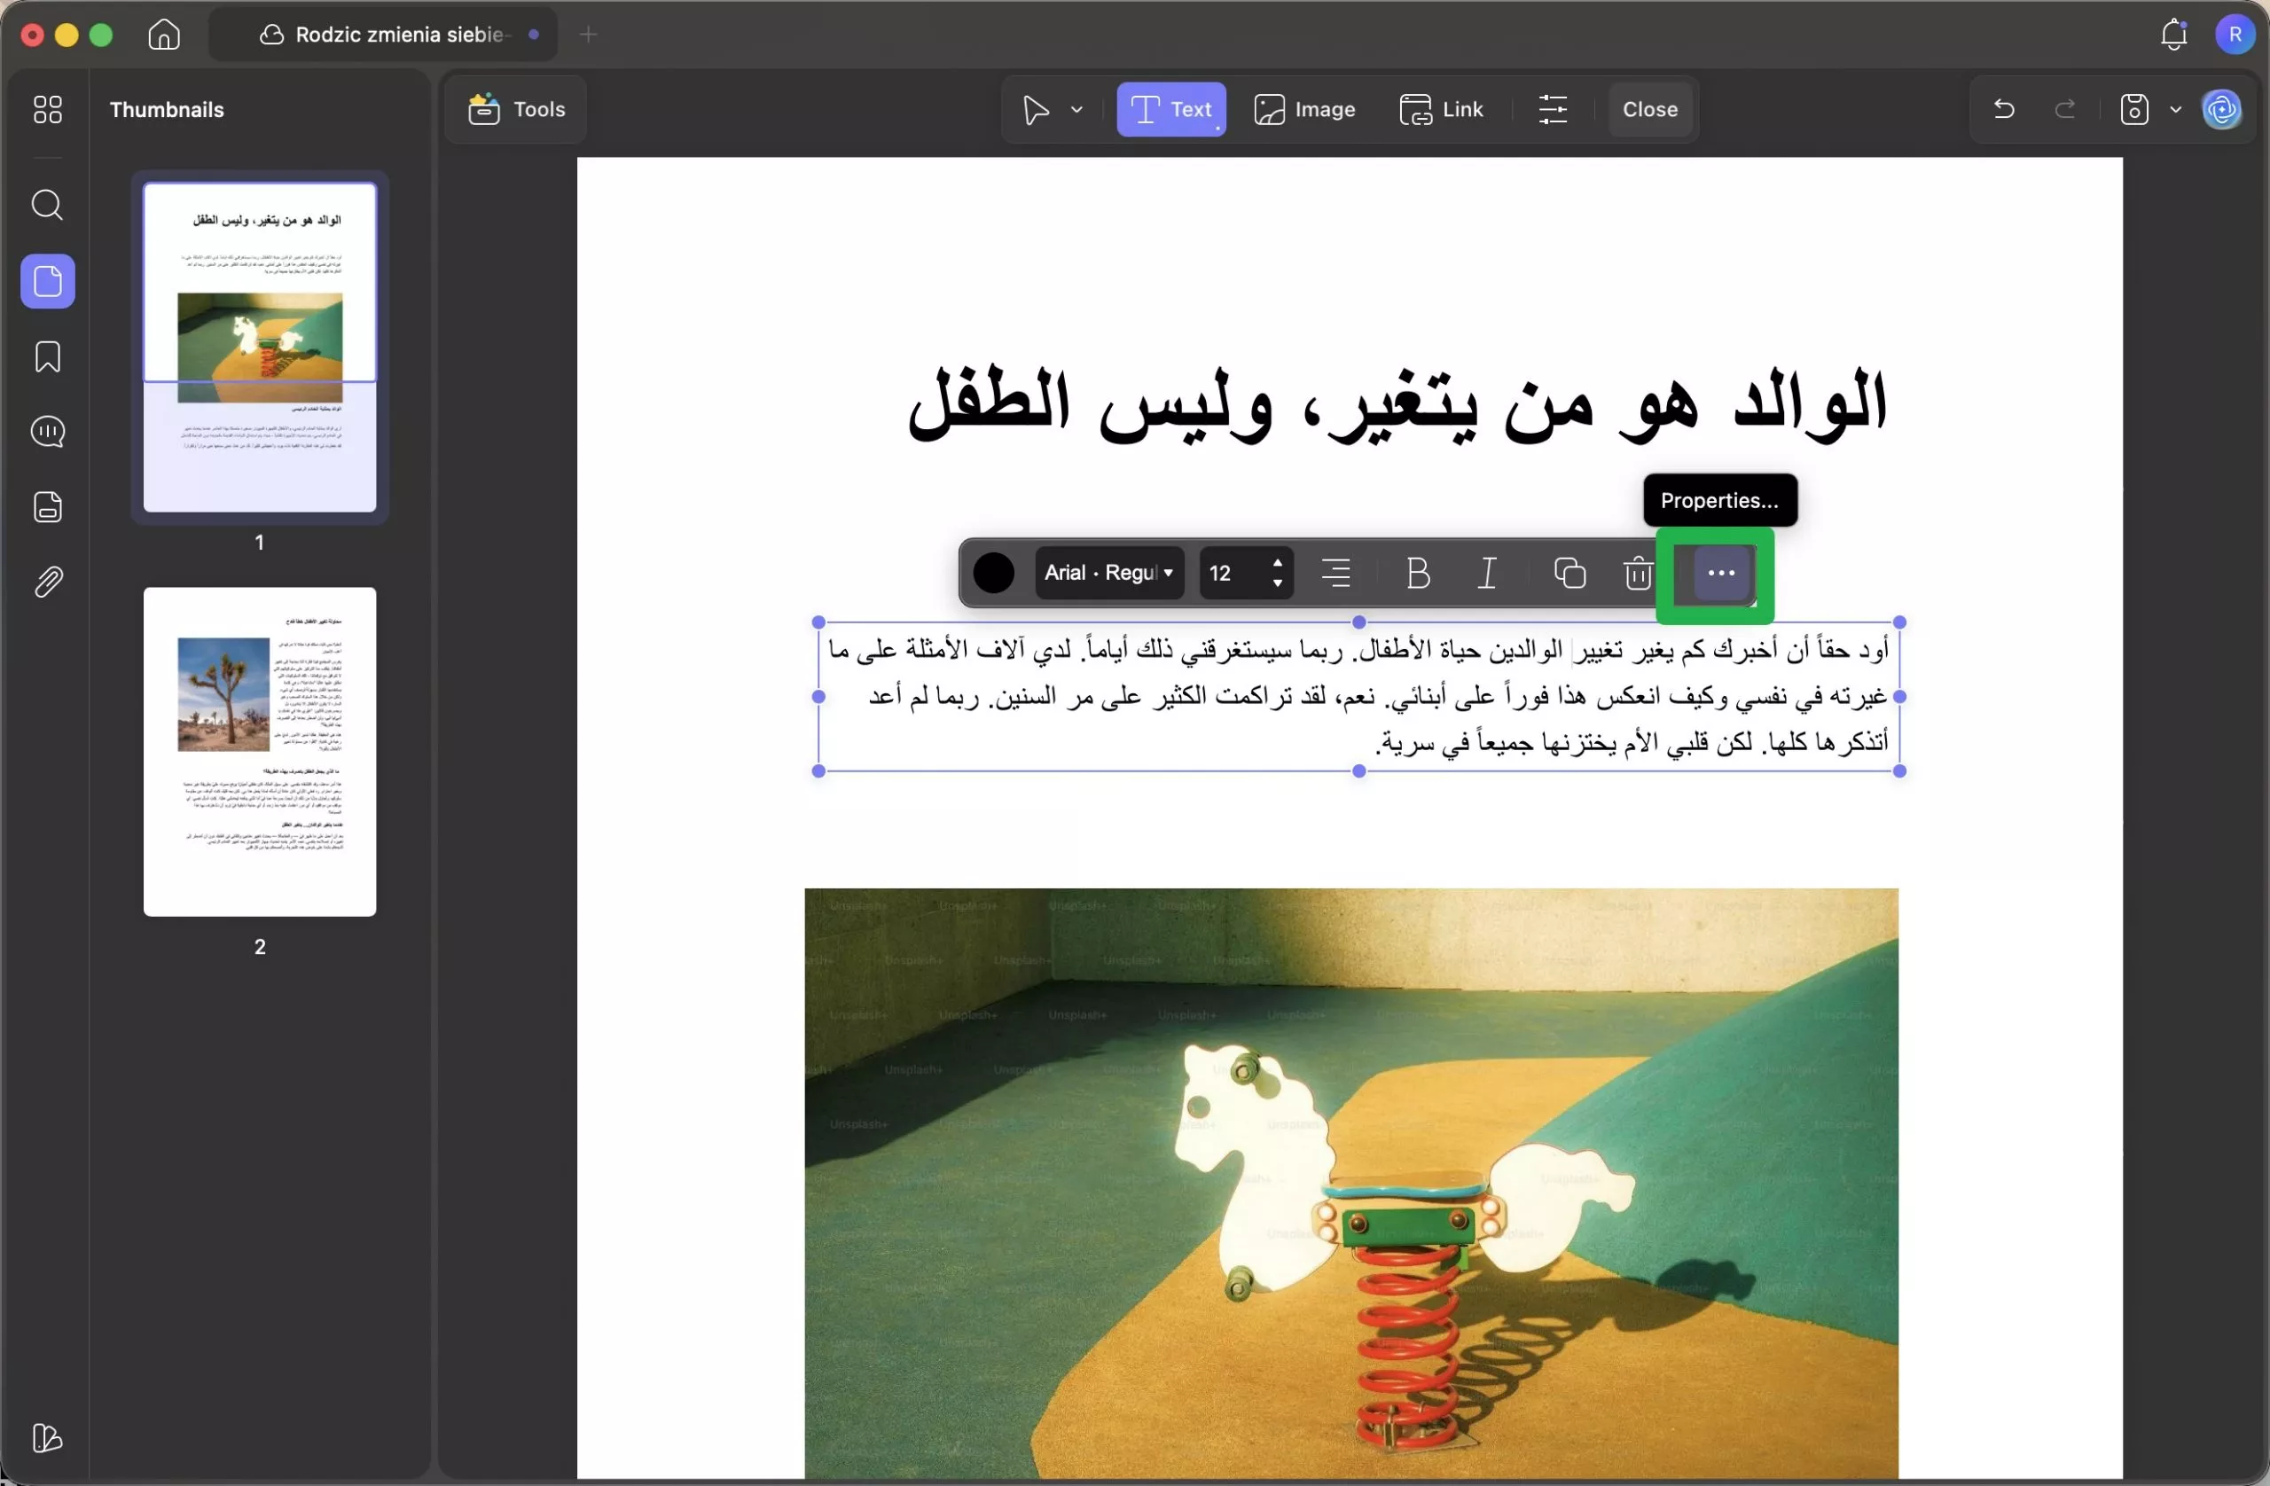Open the save options chevron

tap(2176, 109)
